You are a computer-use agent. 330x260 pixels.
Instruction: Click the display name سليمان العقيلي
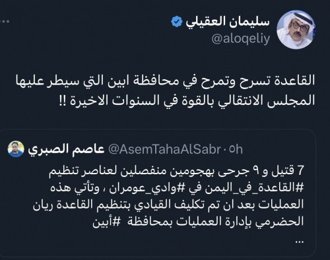228,22
